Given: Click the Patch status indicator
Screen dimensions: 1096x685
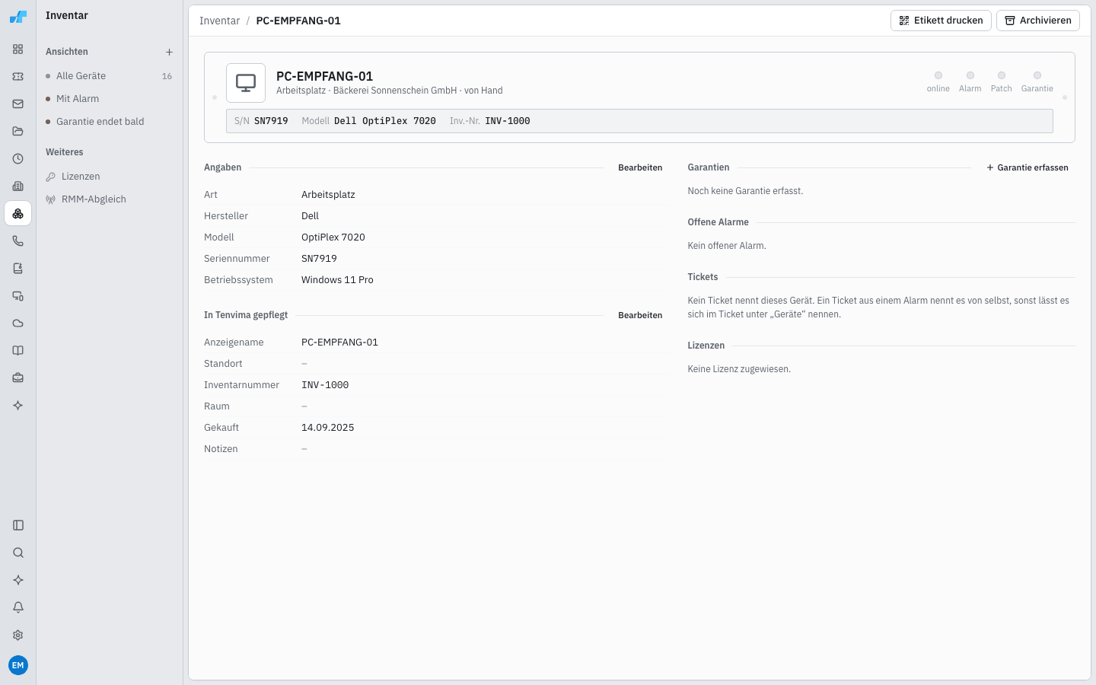Looking at the screenshot, I should point(1002,82).
